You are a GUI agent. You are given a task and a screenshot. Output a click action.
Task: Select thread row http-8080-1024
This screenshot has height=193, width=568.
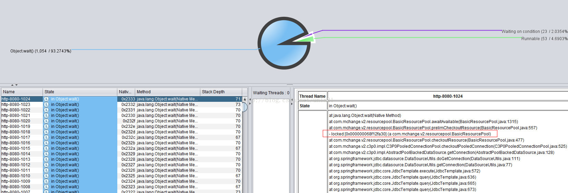tap(122, 99)
